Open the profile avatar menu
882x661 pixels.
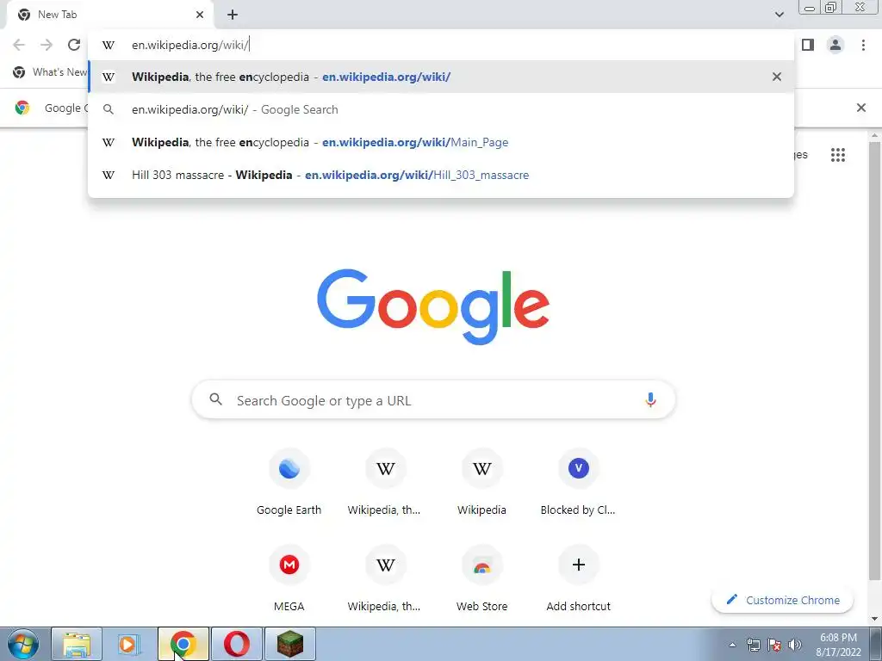pyautogui.click(x=835, y=45)
